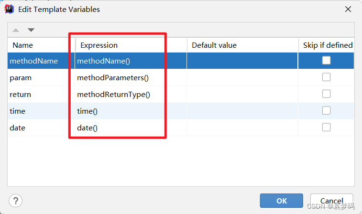
Task: Click the Default value column header
Action: point(242,45)
